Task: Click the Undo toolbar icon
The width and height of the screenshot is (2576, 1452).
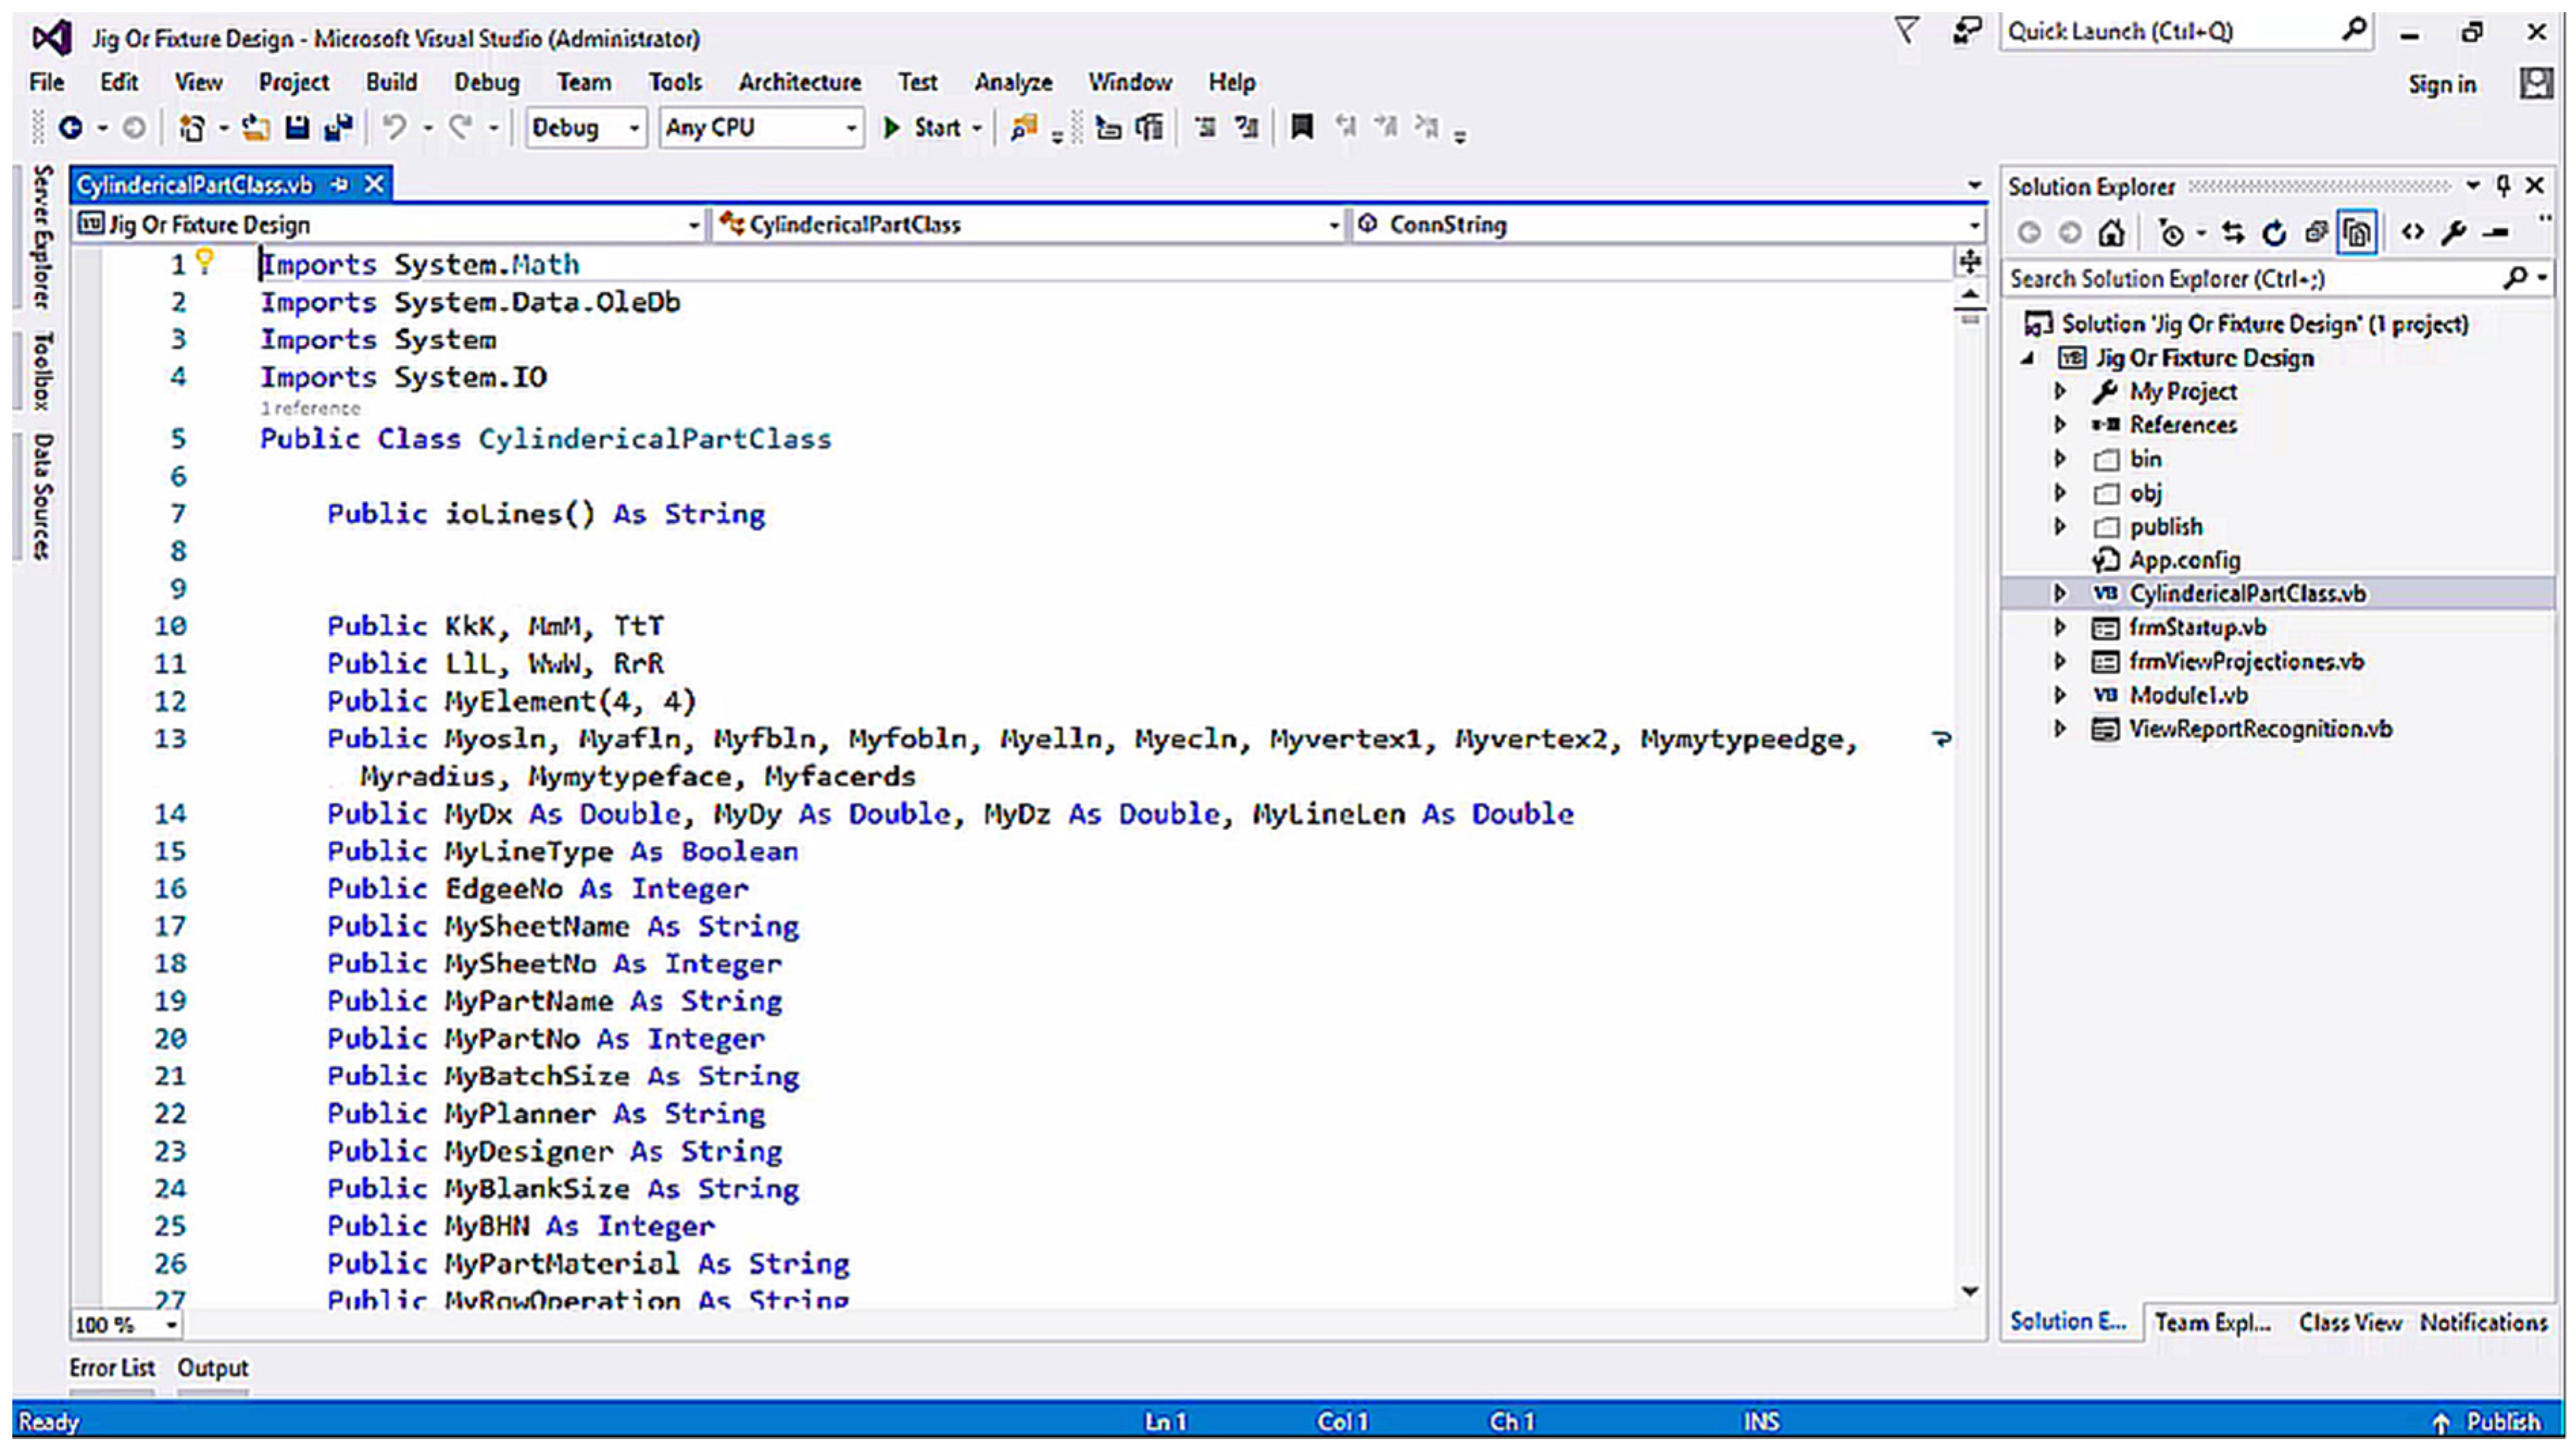Action: (x=395, y=128)
